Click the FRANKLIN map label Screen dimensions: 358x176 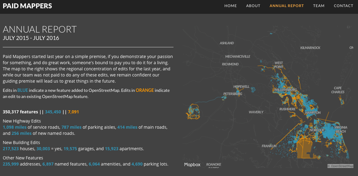coord(269,146)
